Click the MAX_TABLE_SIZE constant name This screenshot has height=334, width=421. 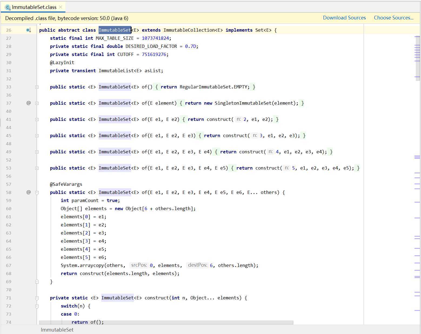click(x=115, y=38)
